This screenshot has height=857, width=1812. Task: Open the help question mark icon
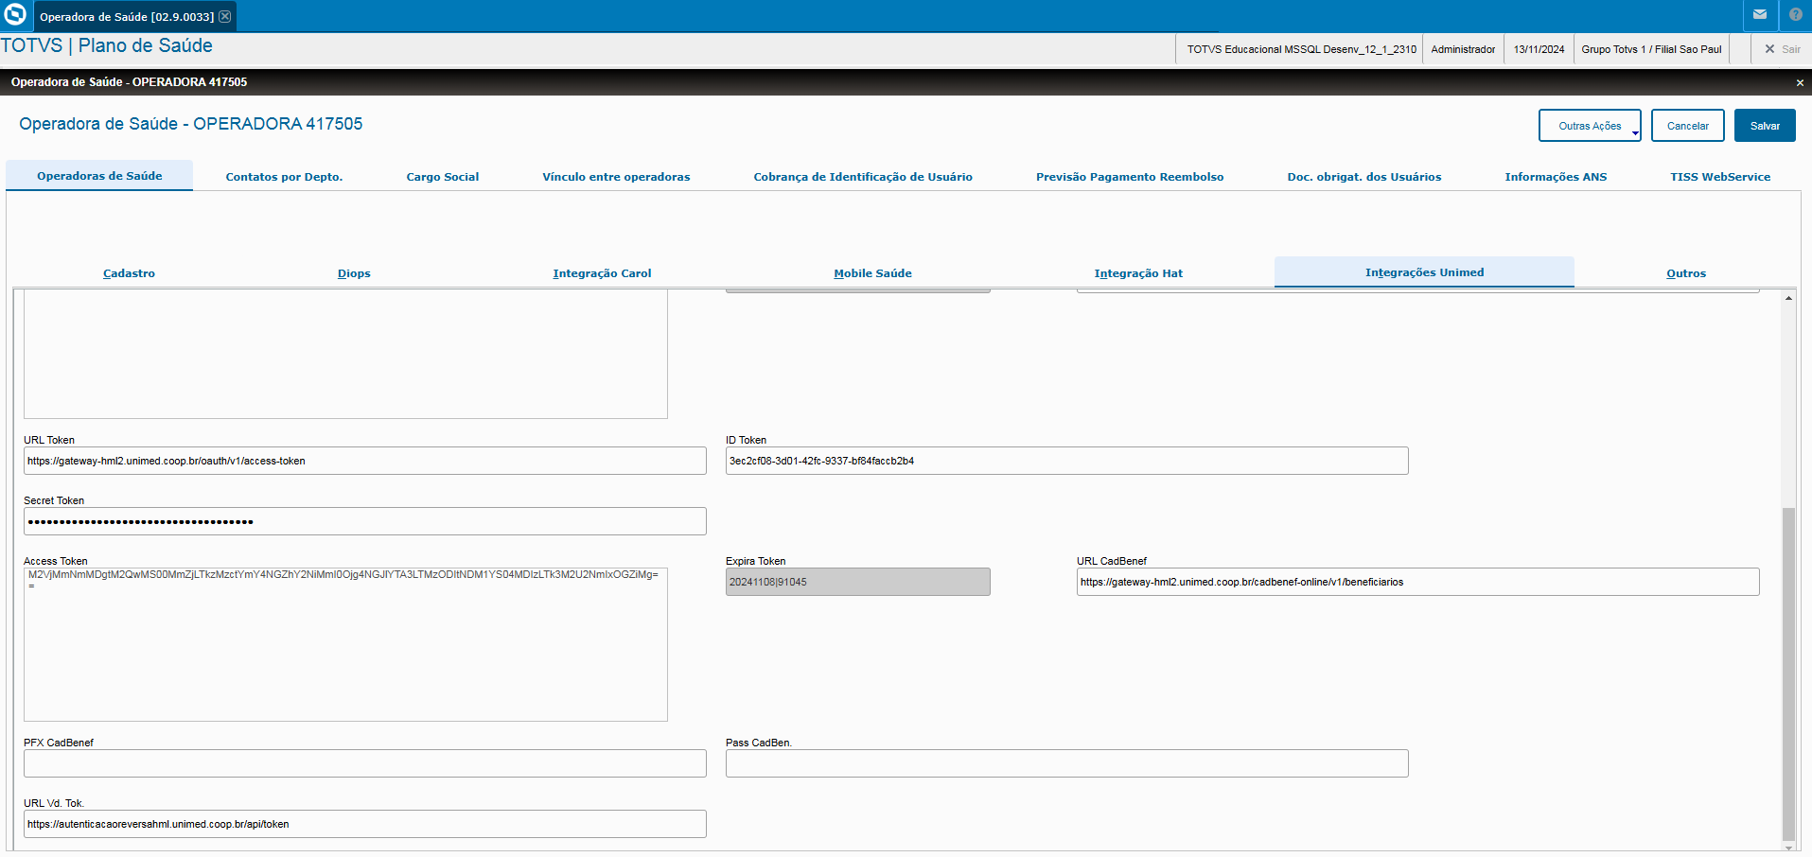tap(1796, 15)
